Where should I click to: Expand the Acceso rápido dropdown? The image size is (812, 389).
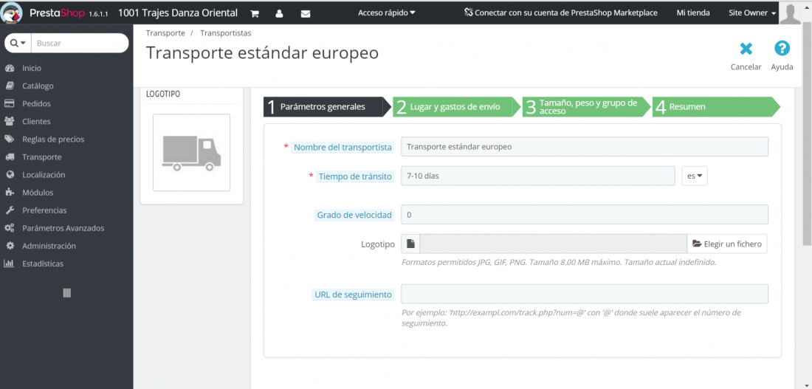coord(386,13)
